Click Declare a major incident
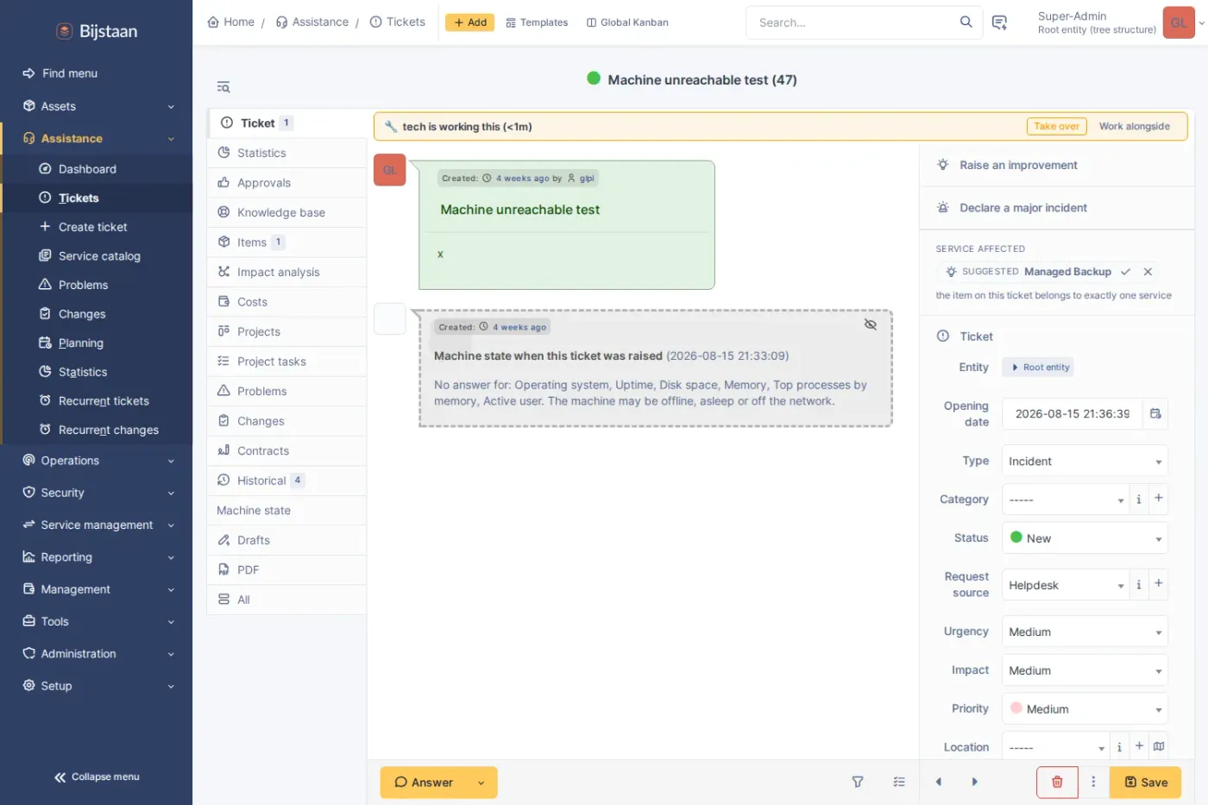The width and height of the screenshot is (1208, 805). coord(1022,208)
